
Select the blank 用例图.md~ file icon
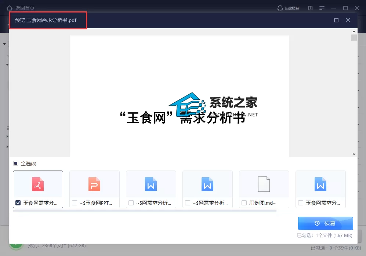tap(264, 184)
